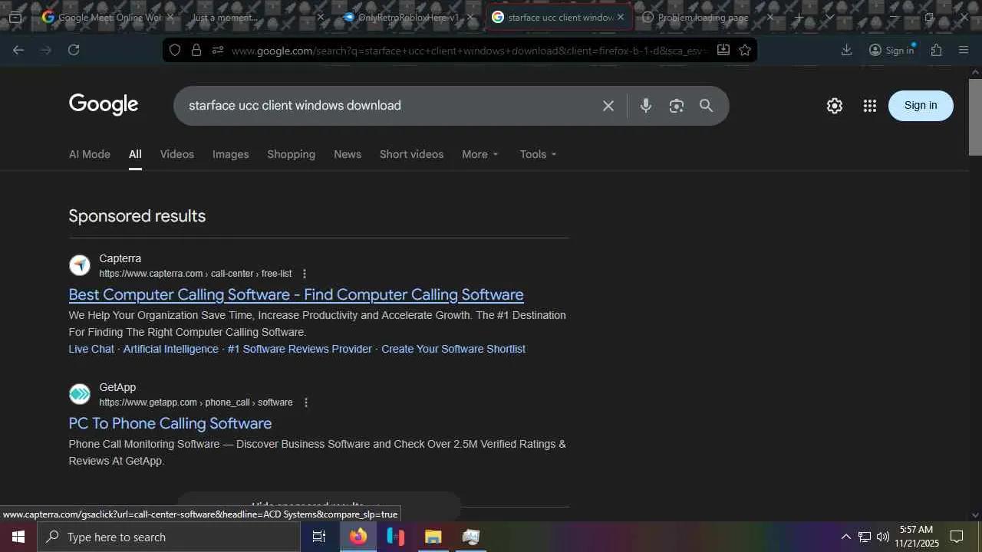Open the taskbar clock and date
The image size is (982, 552).
coord(917,537)
